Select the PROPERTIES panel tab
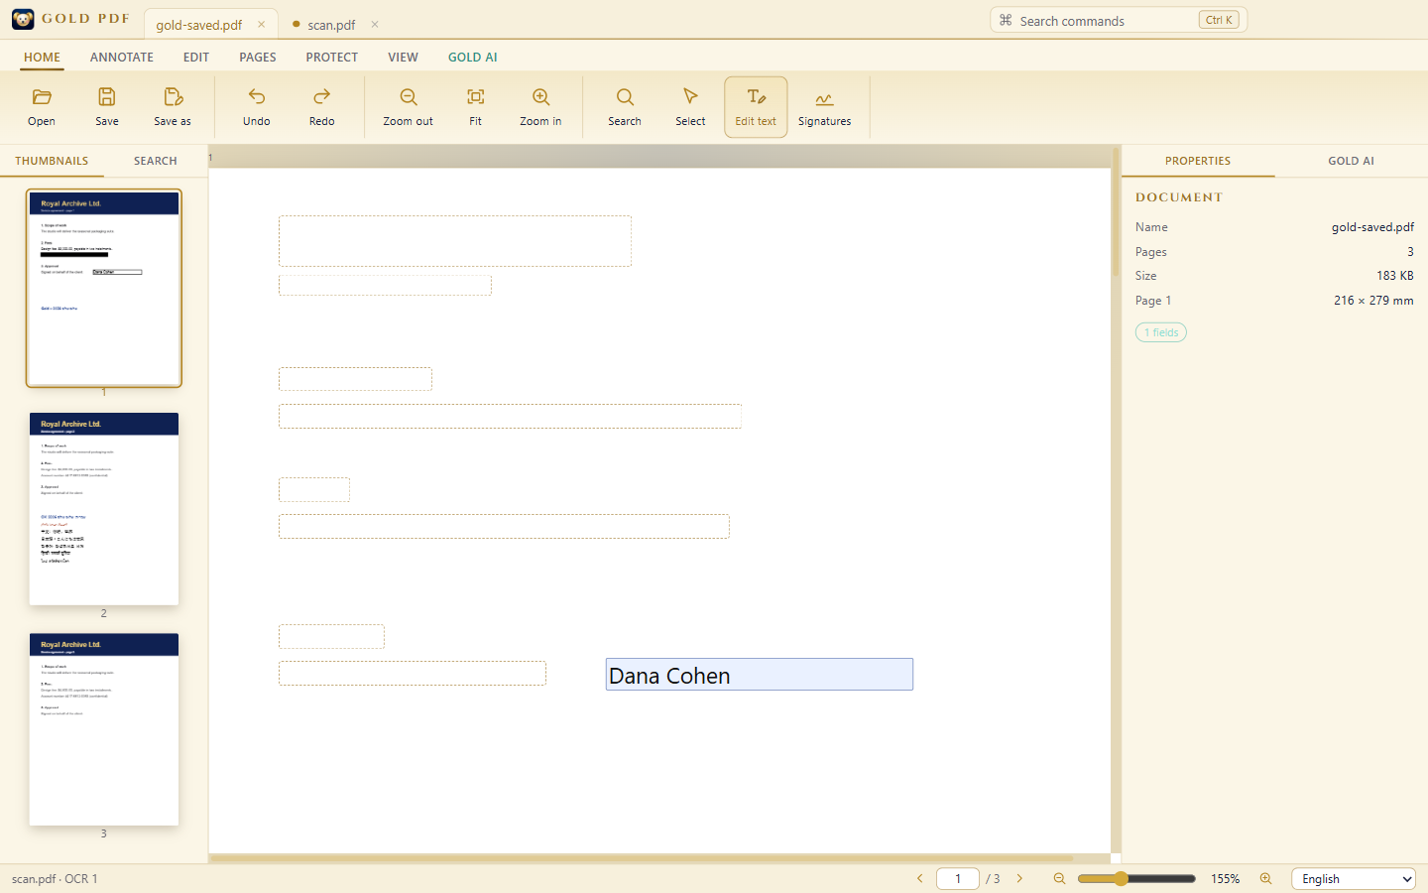The height and width of the screenshot is (893, 1428). [1198, 161]
